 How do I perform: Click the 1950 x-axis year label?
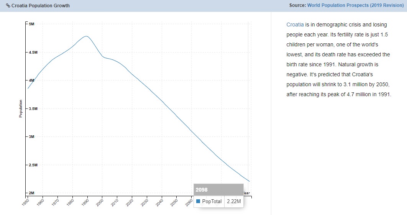pyautogui.click(x=25, y=202)
